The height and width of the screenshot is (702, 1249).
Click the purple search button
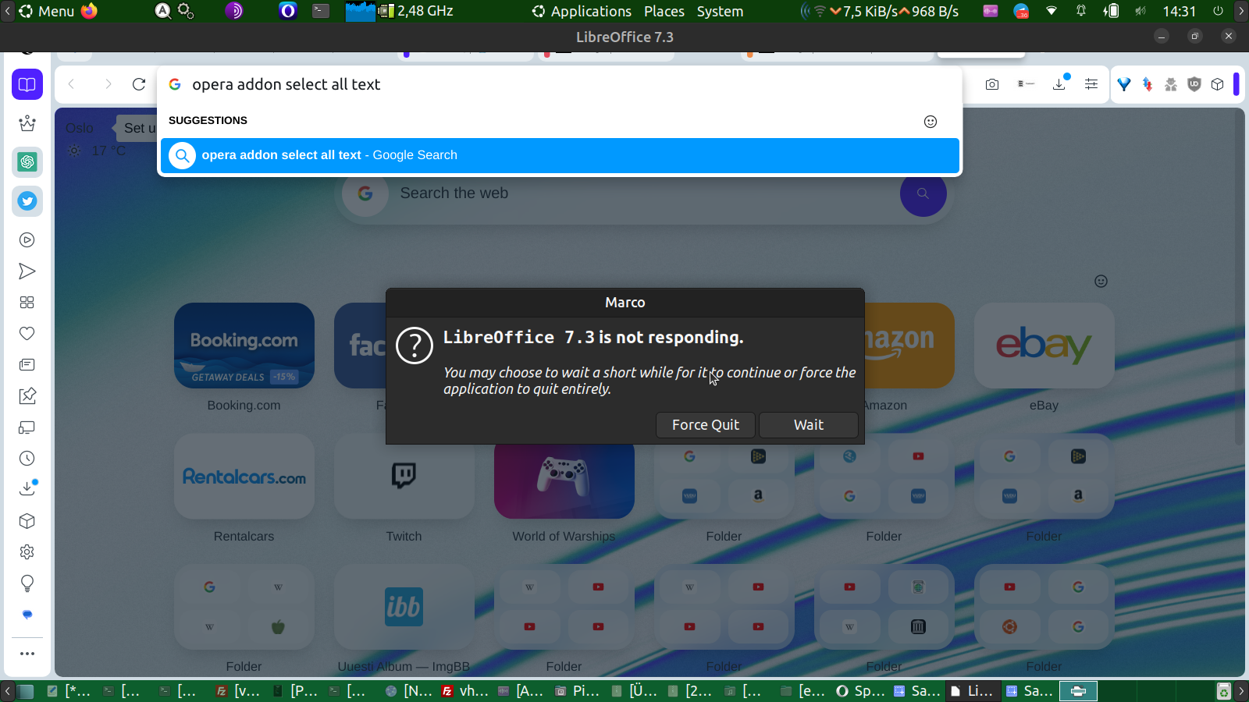(x=923, y=193)
